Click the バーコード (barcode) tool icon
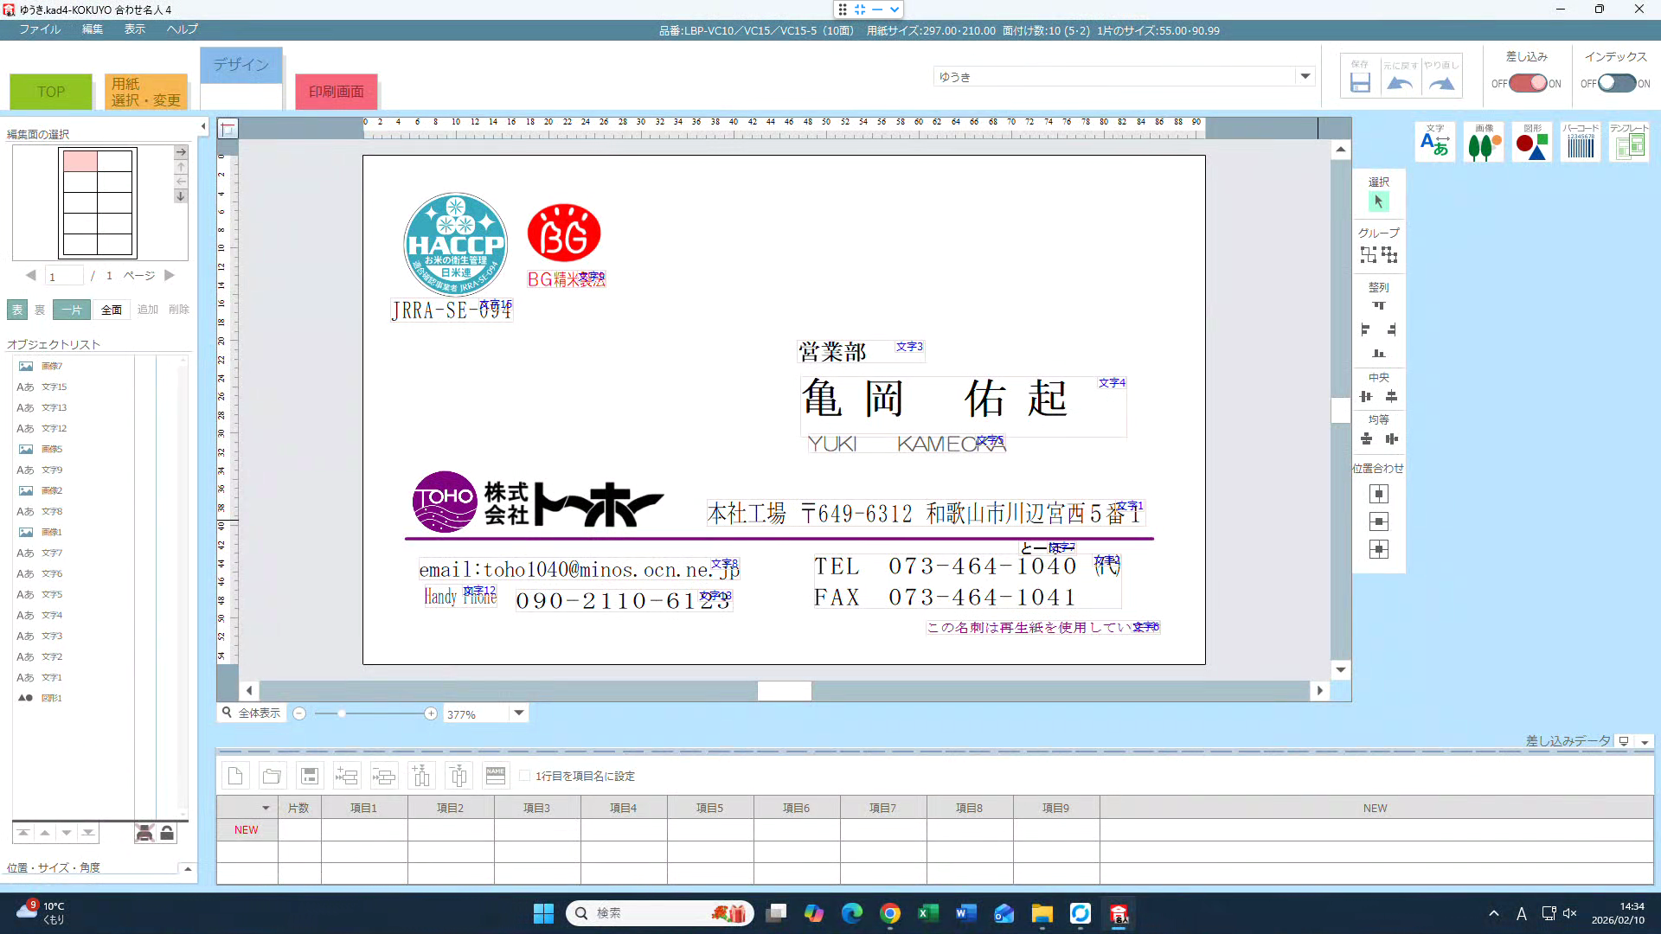The image size is (1661, 934). click(x=1581, y=142)
